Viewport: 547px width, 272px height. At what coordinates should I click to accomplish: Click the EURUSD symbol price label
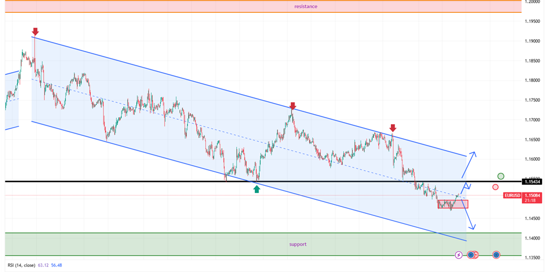coord(512,195)
